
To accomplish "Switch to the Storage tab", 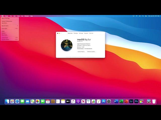I will (x=81, y=33).
